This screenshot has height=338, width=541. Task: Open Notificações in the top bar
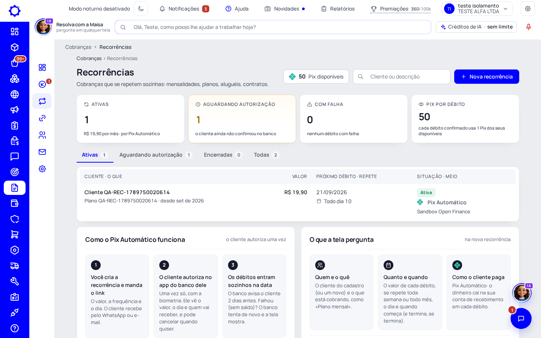(x=184, y=9)
